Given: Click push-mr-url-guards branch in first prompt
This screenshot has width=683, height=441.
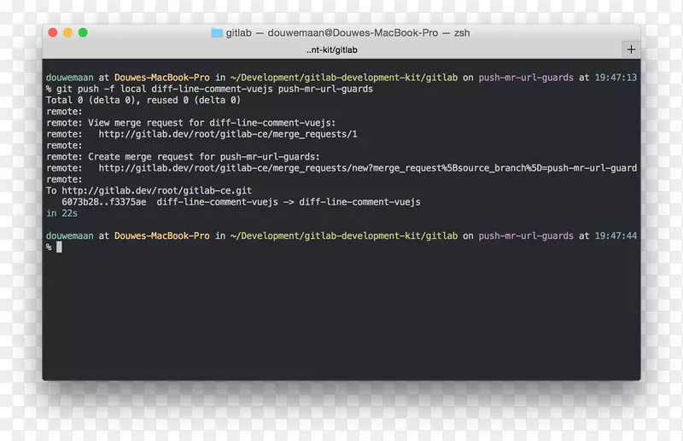Looking at the screenshot, I should click(526, 78).
